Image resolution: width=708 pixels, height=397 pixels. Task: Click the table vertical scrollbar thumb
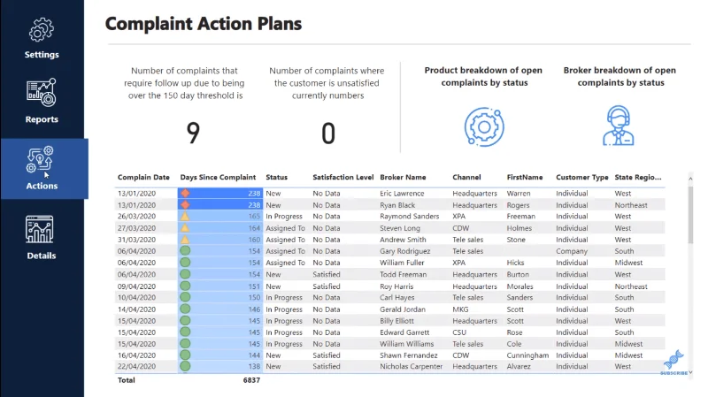point(690,215)
